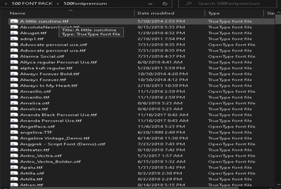Screen dimensions: 281x189
Task: Select the Amarillo.otf font icon
Action: (14, 92)
